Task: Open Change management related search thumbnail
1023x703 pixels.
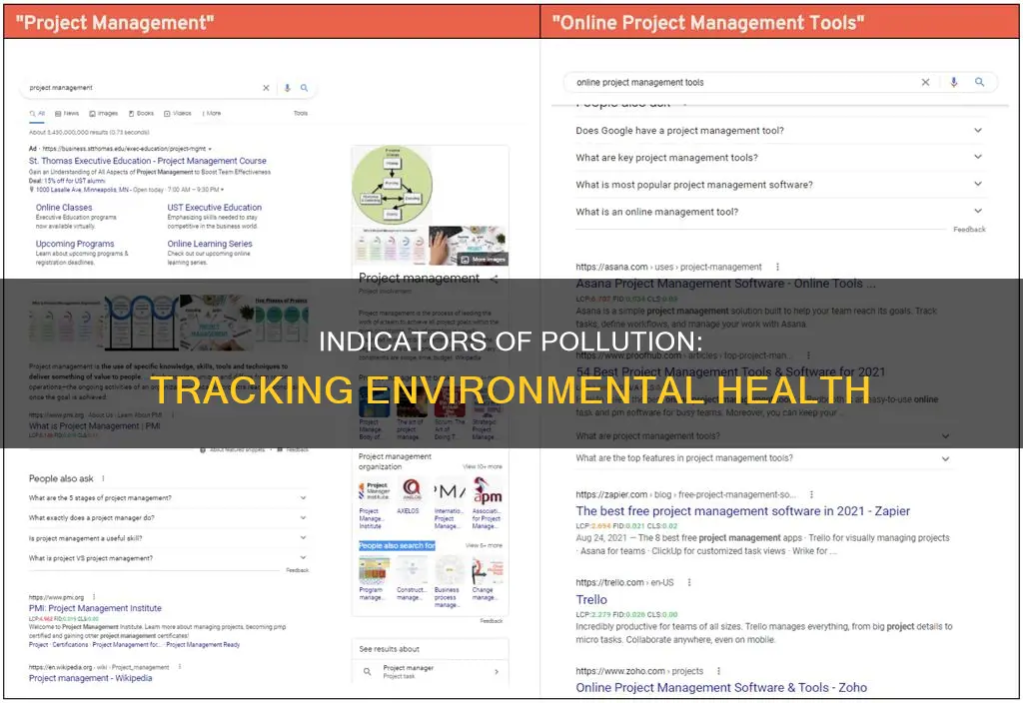Action: click(x=488, y=570)
